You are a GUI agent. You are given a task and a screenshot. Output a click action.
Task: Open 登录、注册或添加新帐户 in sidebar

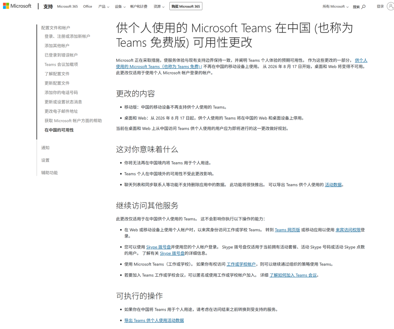(x=67, y=37)
